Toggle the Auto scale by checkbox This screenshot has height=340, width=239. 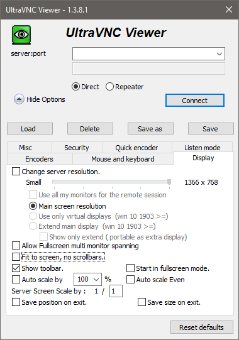pyautogui.click(x=16, y=280)
